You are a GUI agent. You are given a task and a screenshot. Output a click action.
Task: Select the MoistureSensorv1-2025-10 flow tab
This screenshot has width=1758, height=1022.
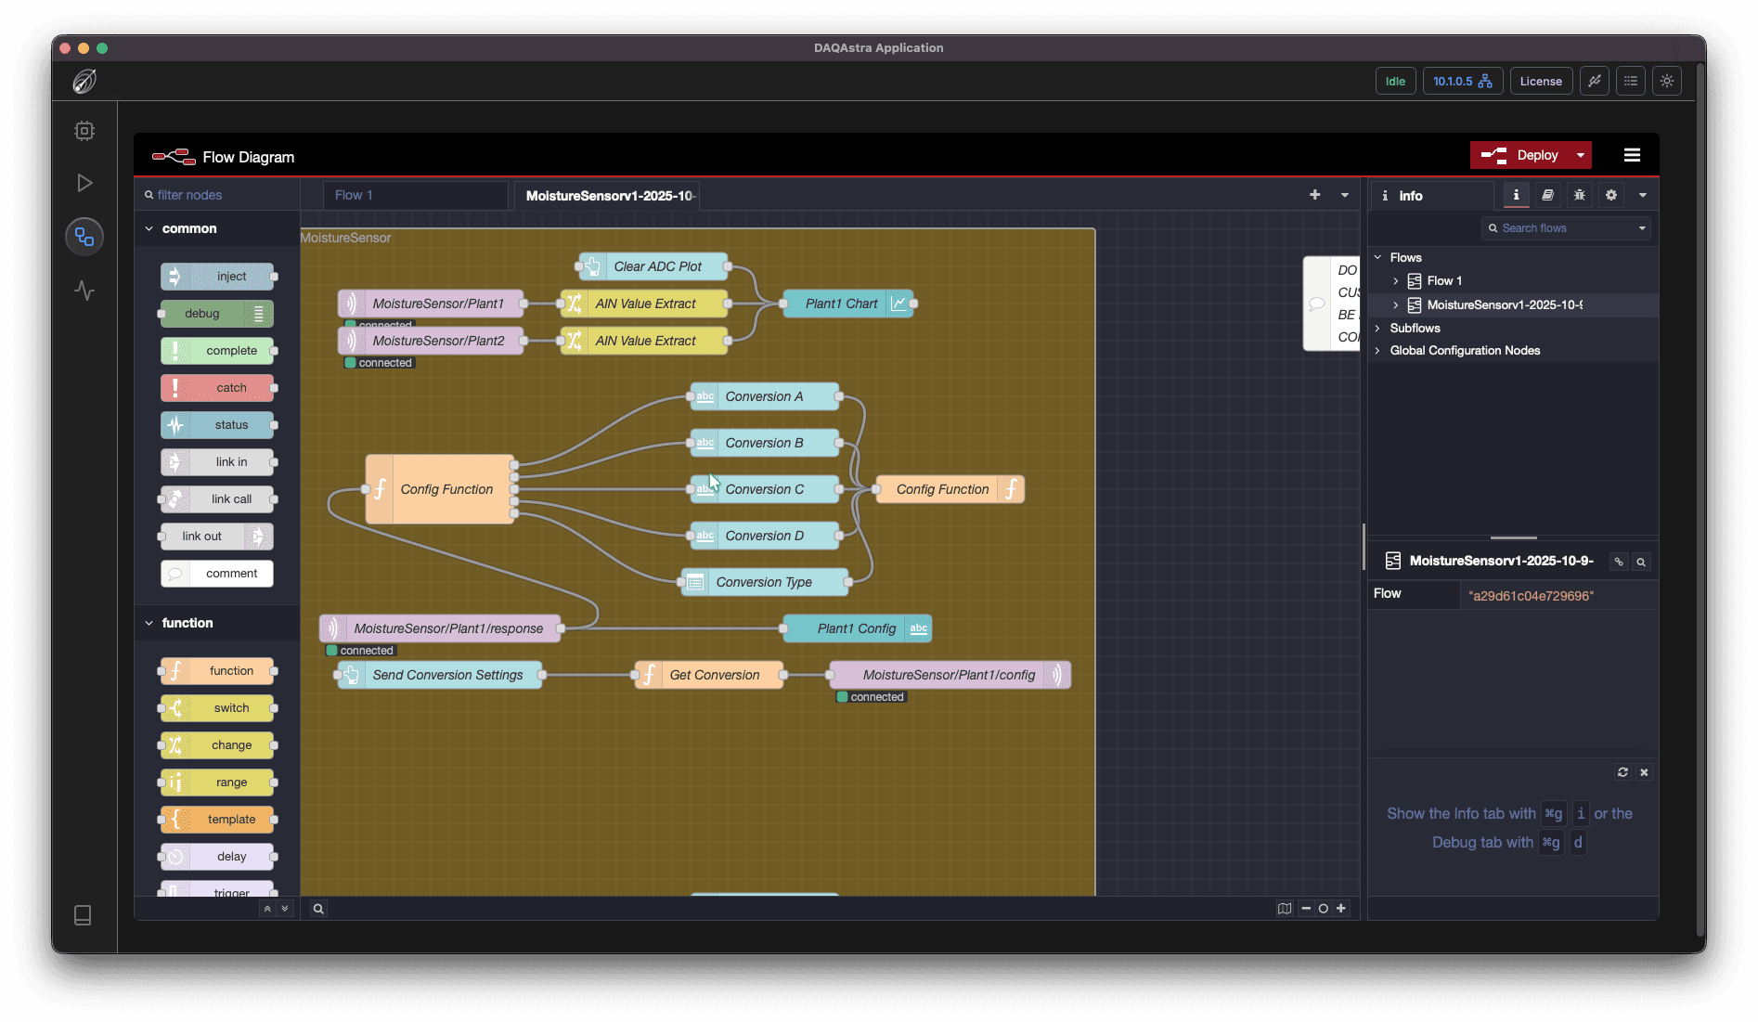pos(609,196)
